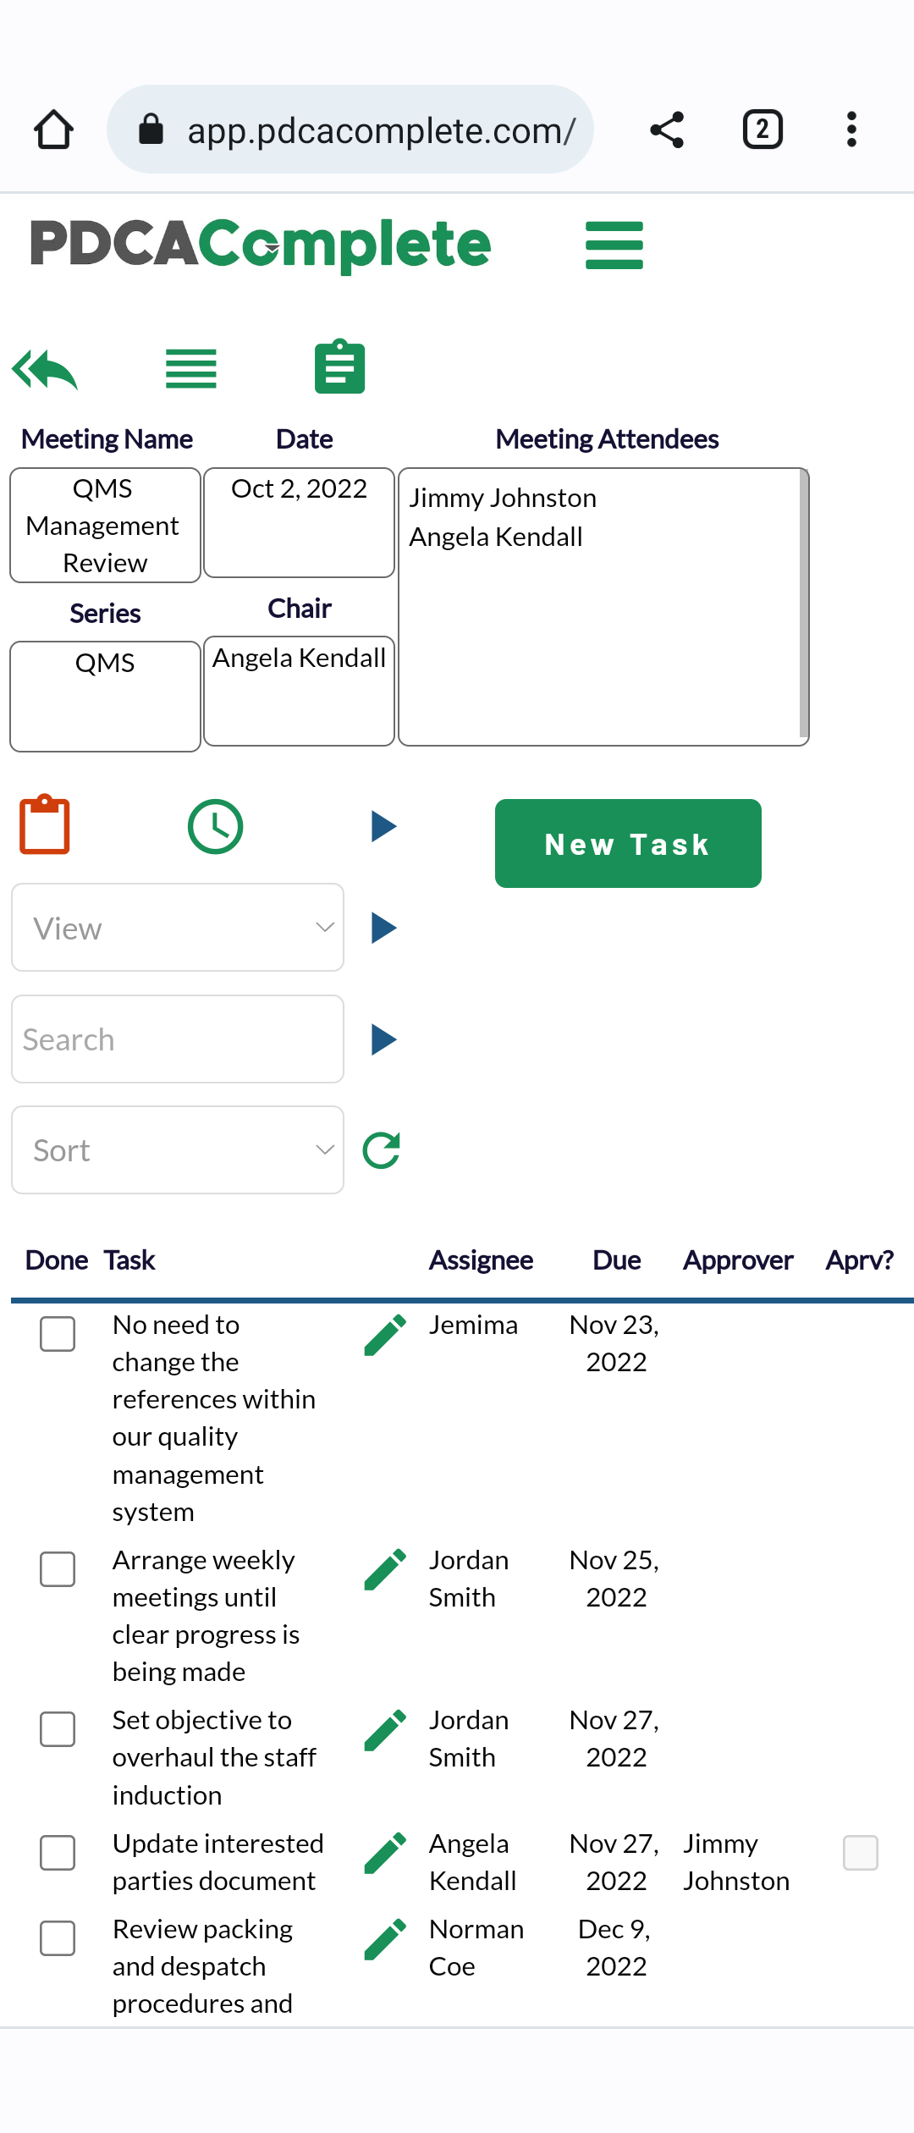Tick the Aprv? checkbox for Jimmy Johnston
The image size is (914, 2133).
[x=861, y=1853]
